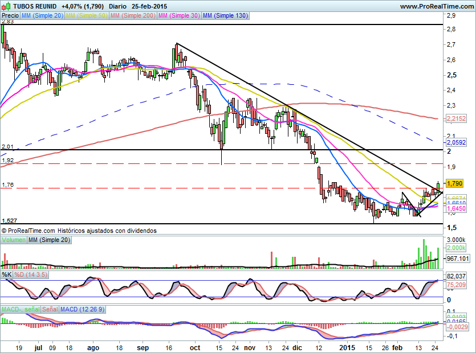Select the volume MM (Simple 20) label

(50, 241)
